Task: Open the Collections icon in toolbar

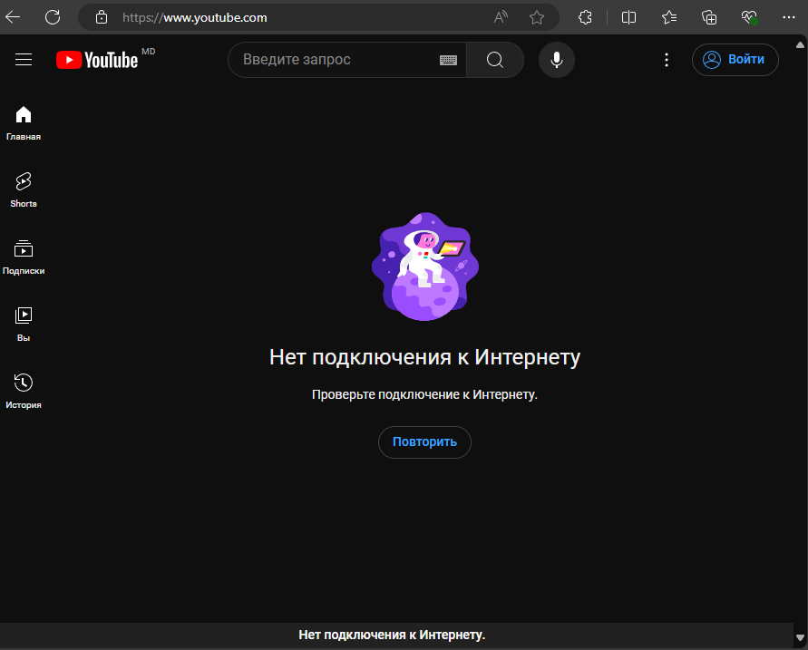Action: [x=709, y=17]
